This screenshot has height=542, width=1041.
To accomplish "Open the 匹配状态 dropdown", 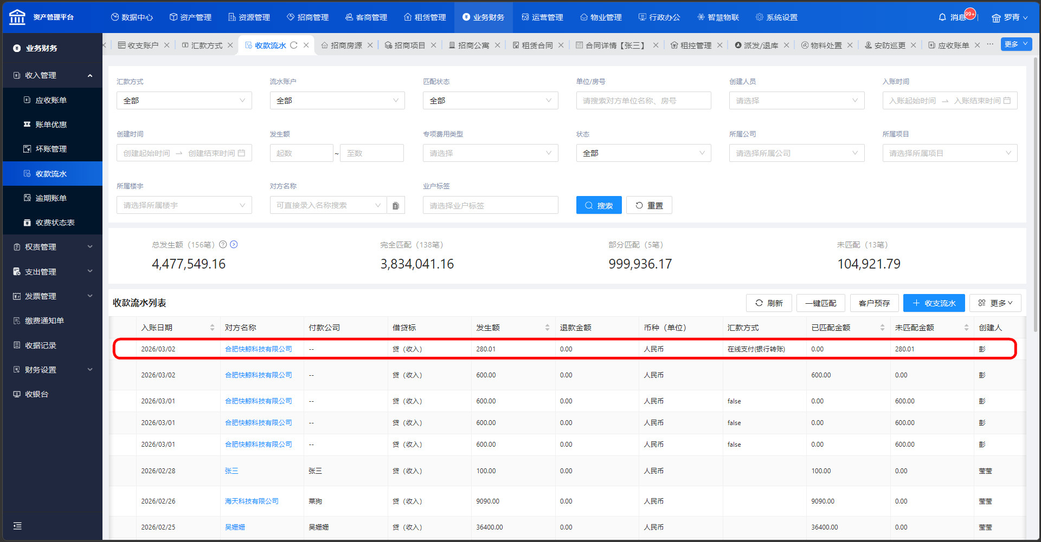I will pyautogui.click(x=490, y=101).
